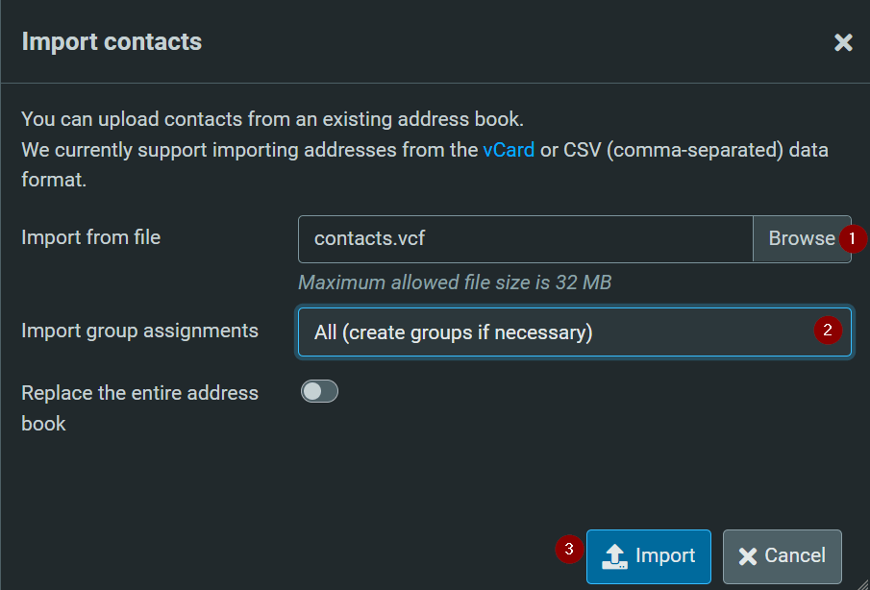Click the red badge numbered 1 beside Browse

tap(853, 239)
